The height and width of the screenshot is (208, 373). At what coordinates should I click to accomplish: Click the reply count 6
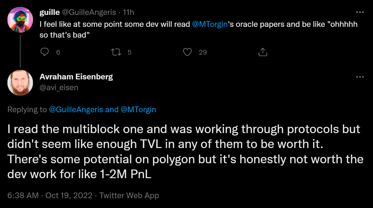coord(58,52)
